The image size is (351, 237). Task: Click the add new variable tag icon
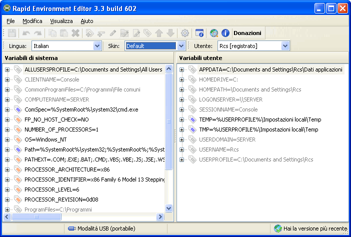coord(89,33)
